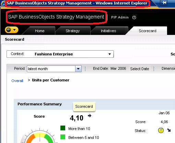Click the yellow status indicator icon
This screenshot has width=175, height=143.
point(161,130)
